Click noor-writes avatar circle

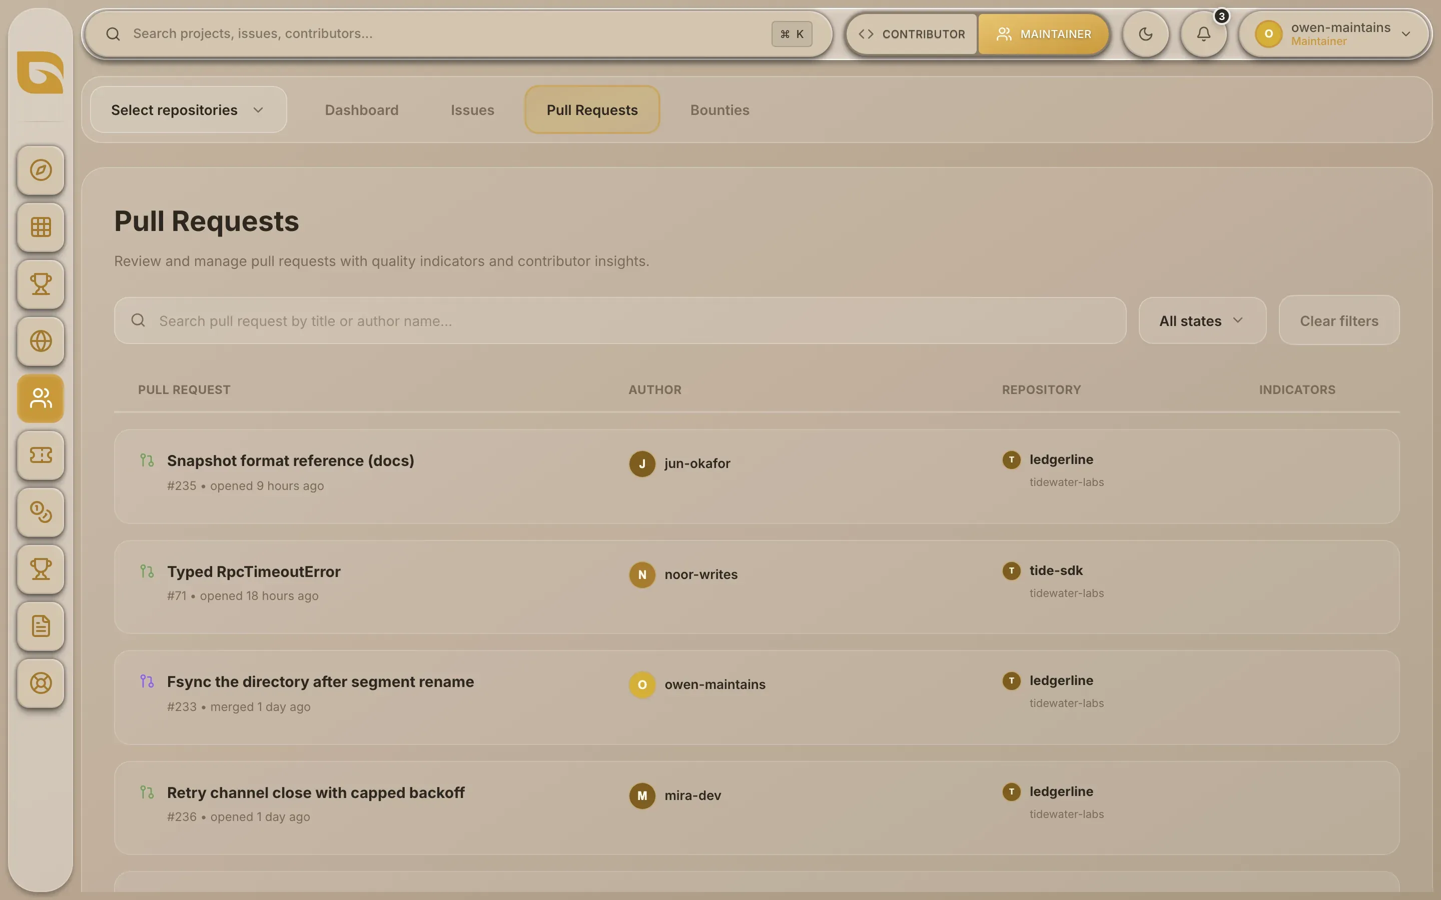tap(642, 574)
